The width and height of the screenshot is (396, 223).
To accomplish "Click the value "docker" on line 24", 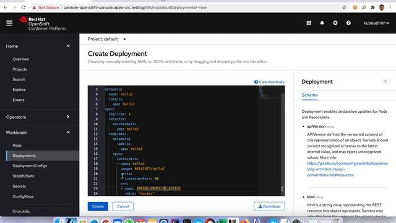I will [146, 194].
